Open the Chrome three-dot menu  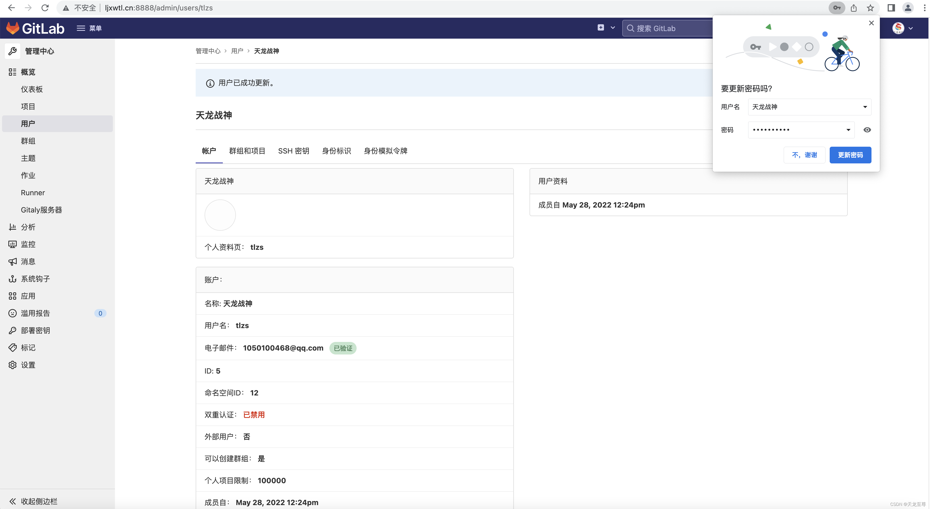pos(925,8)
